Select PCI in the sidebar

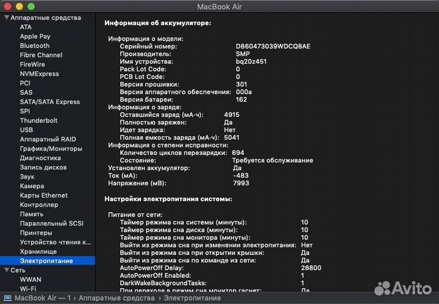tap(25, 83)
